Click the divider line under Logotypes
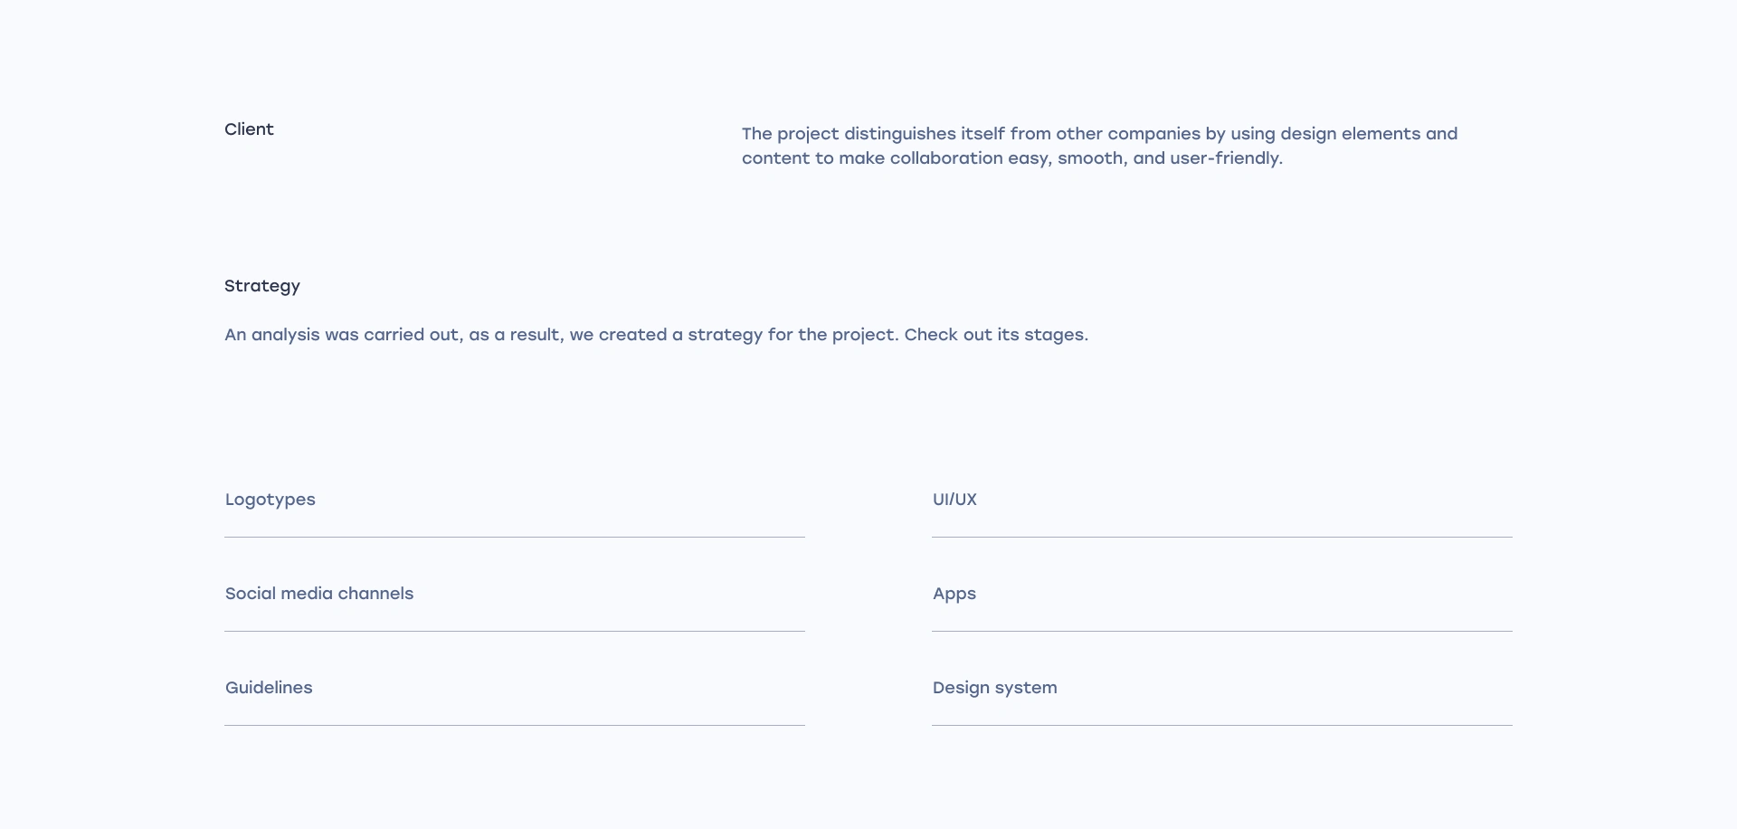This screenshot has width=1737, height=829. coord(514,538)
